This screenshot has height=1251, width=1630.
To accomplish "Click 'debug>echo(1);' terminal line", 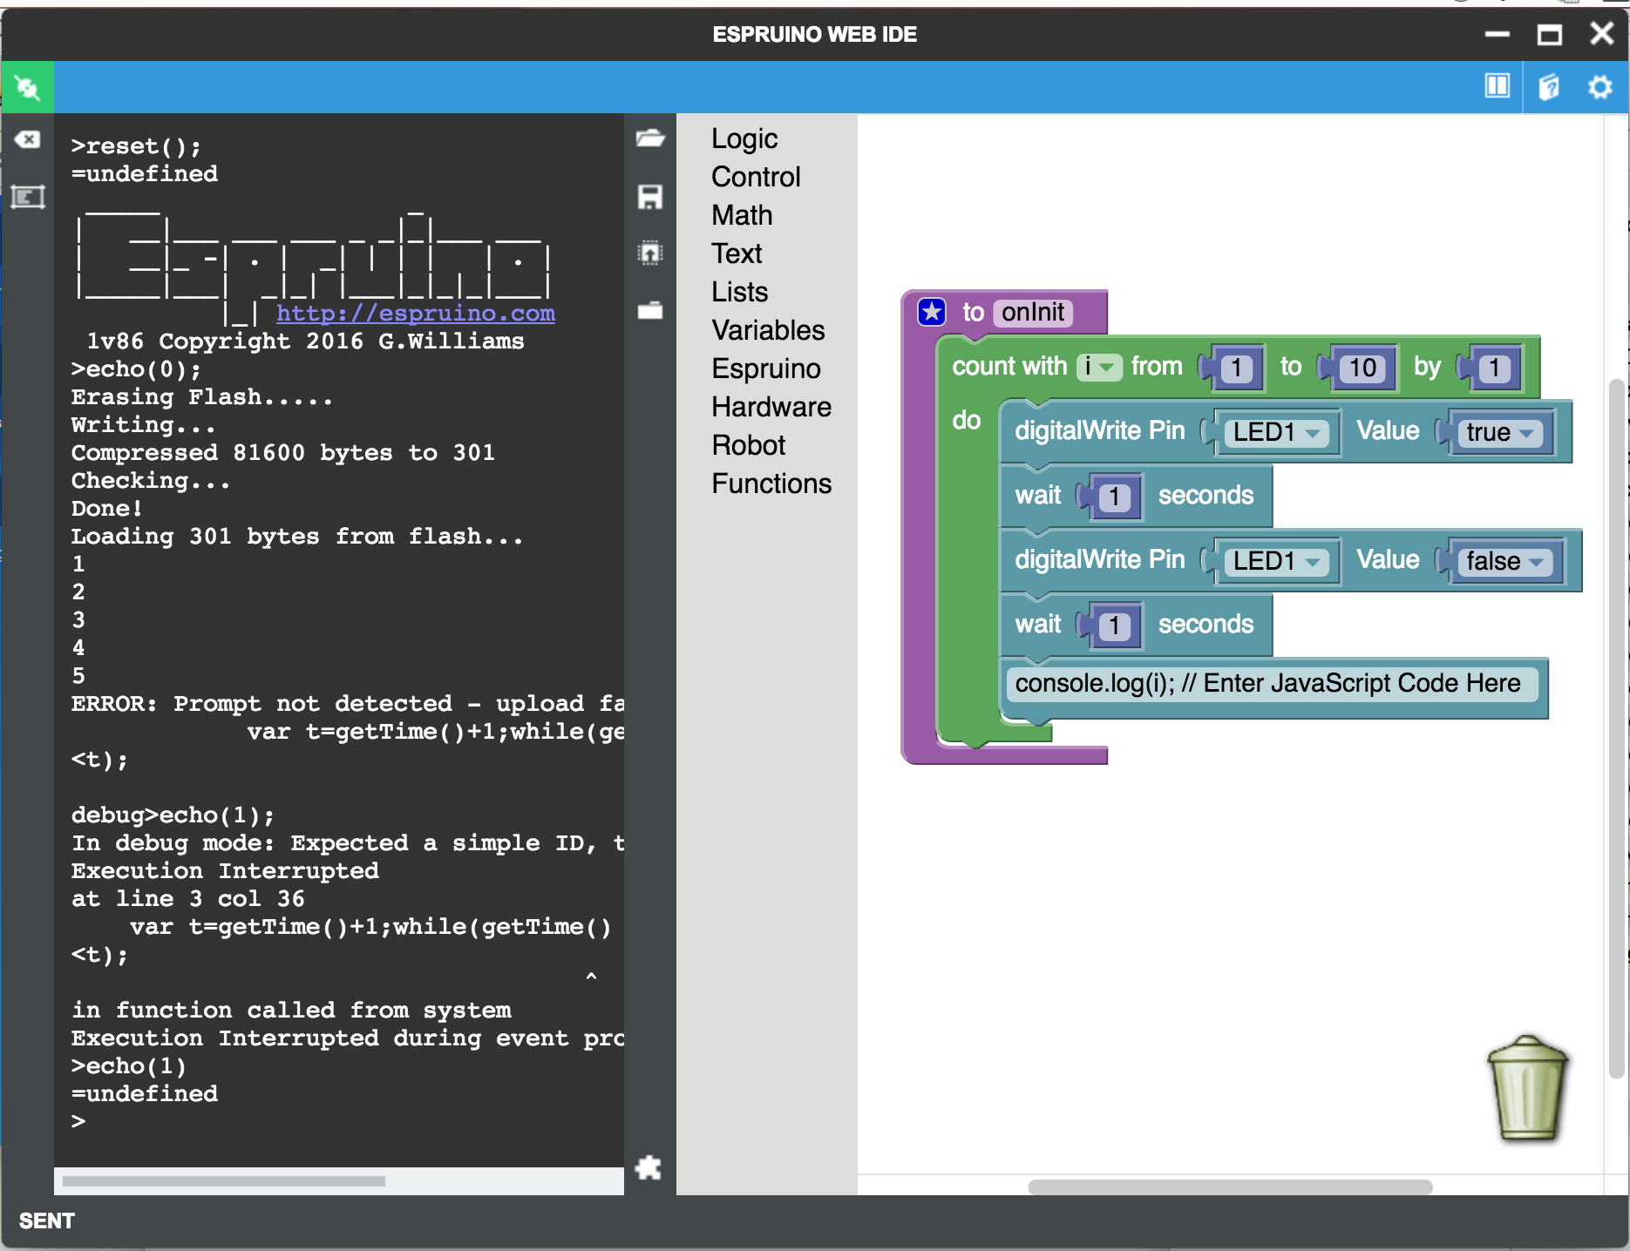I will (x=173, y=815).
